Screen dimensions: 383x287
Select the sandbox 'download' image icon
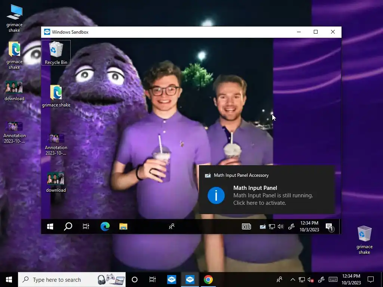56,182
